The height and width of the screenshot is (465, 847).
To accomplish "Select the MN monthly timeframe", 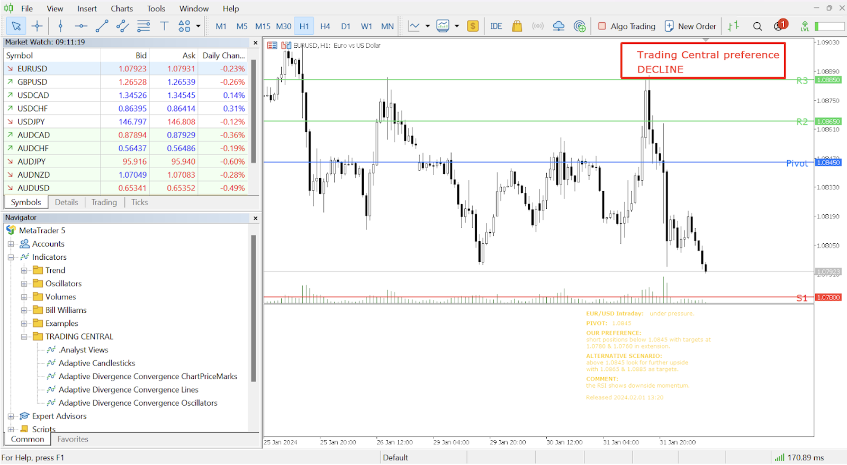I will tap(388, 26).
